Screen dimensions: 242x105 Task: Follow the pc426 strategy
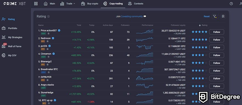coord(216,47)
